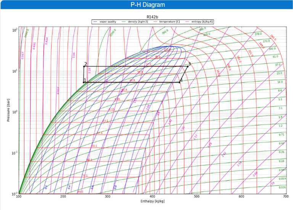Select cycle state point 4 marker
293x210 pixels.
pos(180,82)
